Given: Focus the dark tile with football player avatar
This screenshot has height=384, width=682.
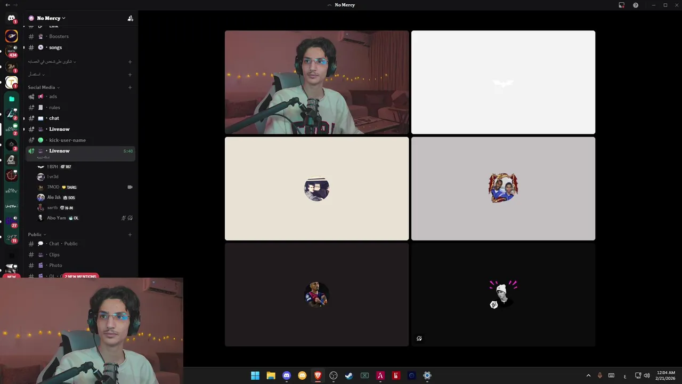Looking at the screenshot, I should pyautogui.click(x=316, y=294).
